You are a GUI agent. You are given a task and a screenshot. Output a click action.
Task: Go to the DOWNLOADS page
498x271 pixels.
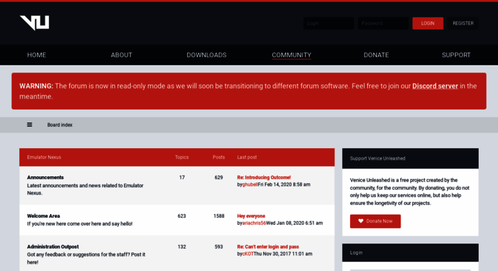pyautogui.click(x=206, y=55)
